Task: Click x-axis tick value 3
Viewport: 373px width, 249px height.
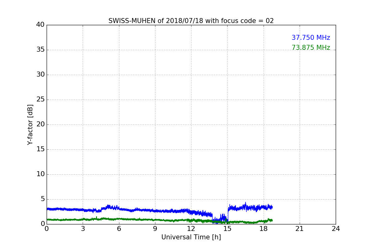Action: tap(83, 229)
